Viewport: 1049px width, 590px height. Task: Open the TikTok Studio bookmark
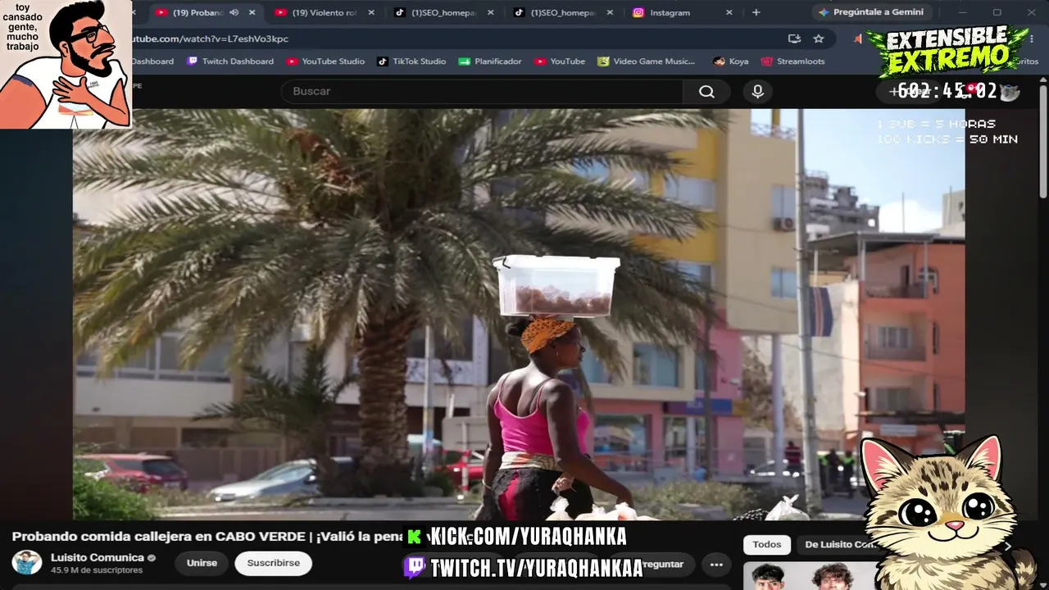(x=411, y=61)
